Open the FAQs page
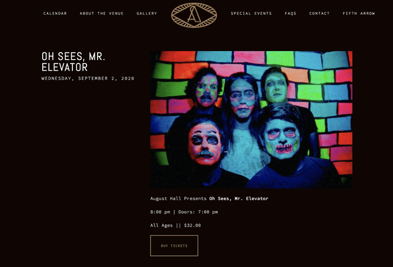 290,13
